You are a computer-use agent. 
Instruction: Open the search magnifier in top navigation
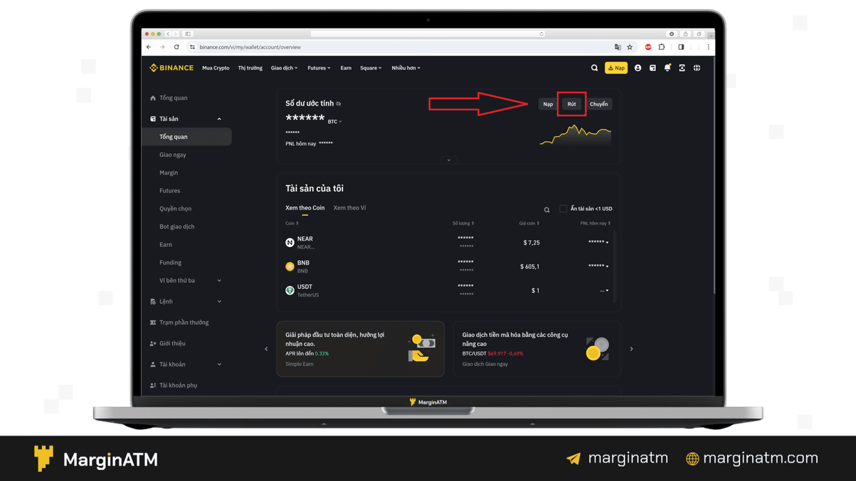[594, 68]
